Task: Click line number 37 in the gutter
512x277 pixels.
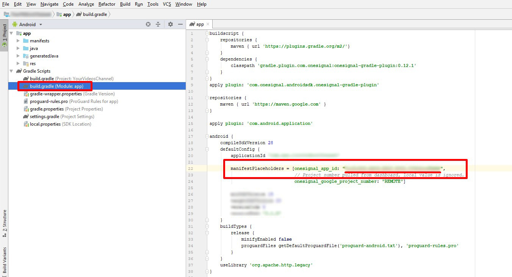Action: pos(190,265)
